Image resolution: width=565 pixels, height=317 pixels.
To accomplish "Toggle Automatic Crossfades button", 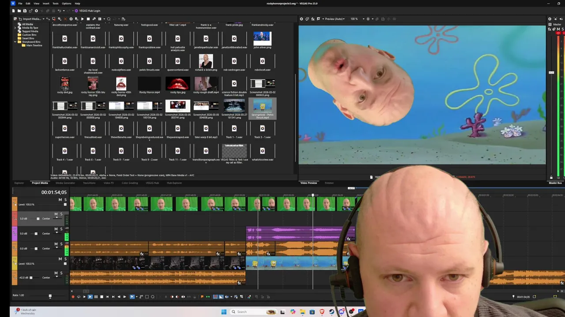I will click(x=221, y=297).
